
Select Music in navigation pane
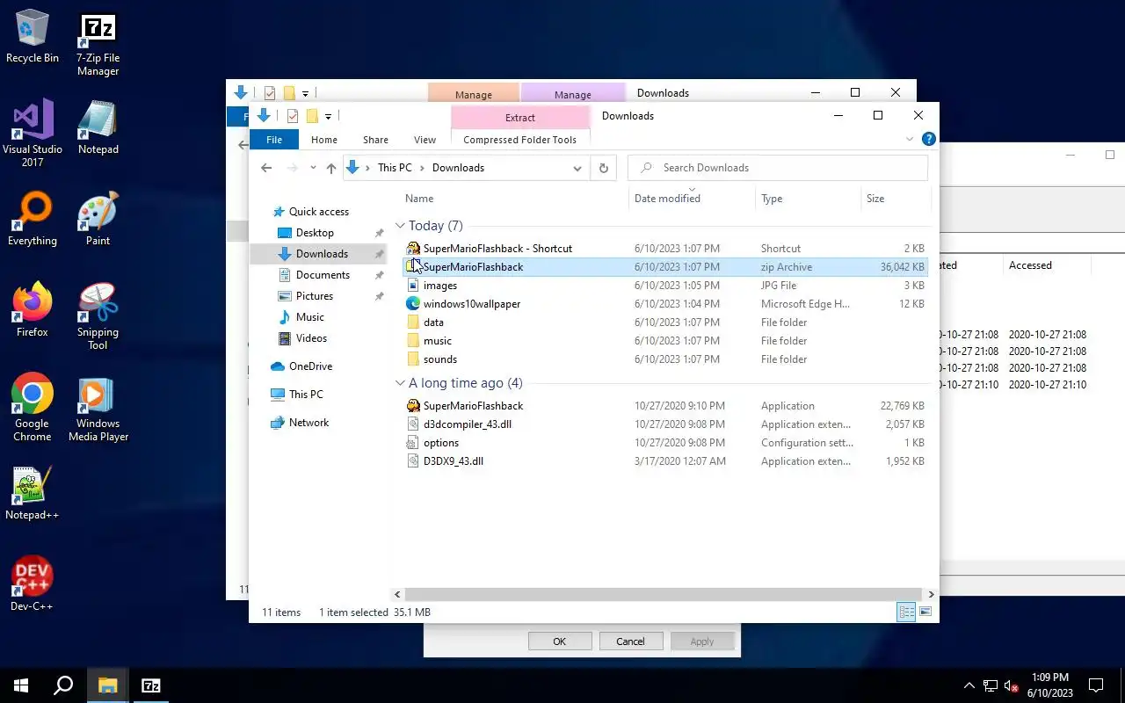point(309,317)
